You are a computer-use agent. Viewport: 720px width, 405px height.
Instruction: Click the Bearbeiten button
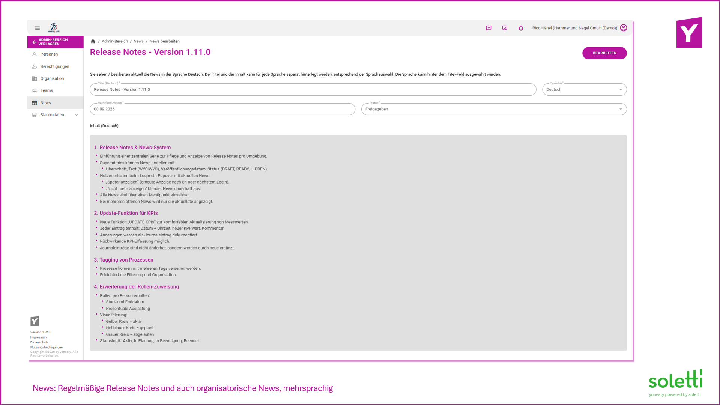(604, 53)
